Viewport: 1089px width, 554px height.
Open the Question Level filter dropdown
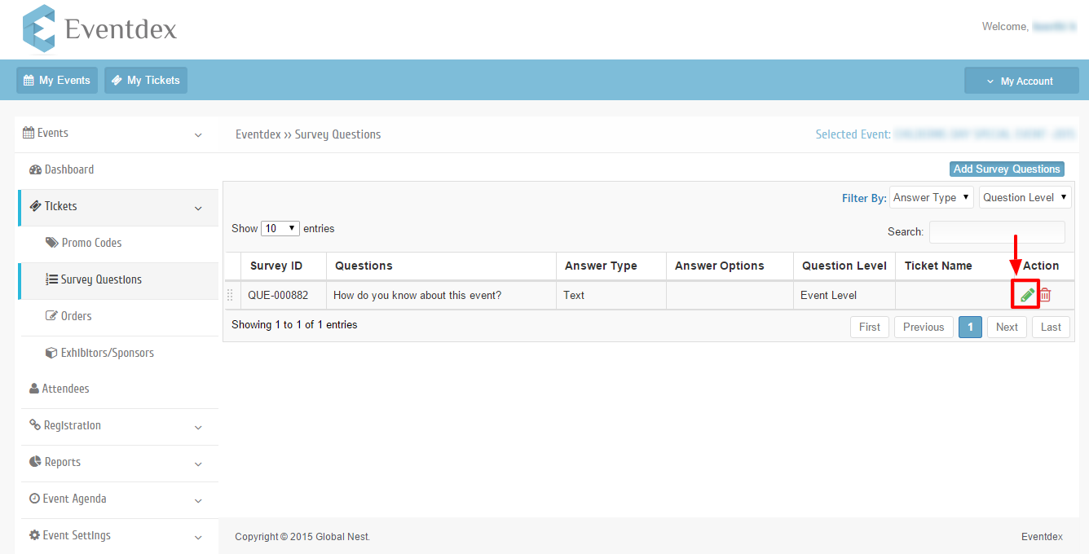click(1025, 197)
